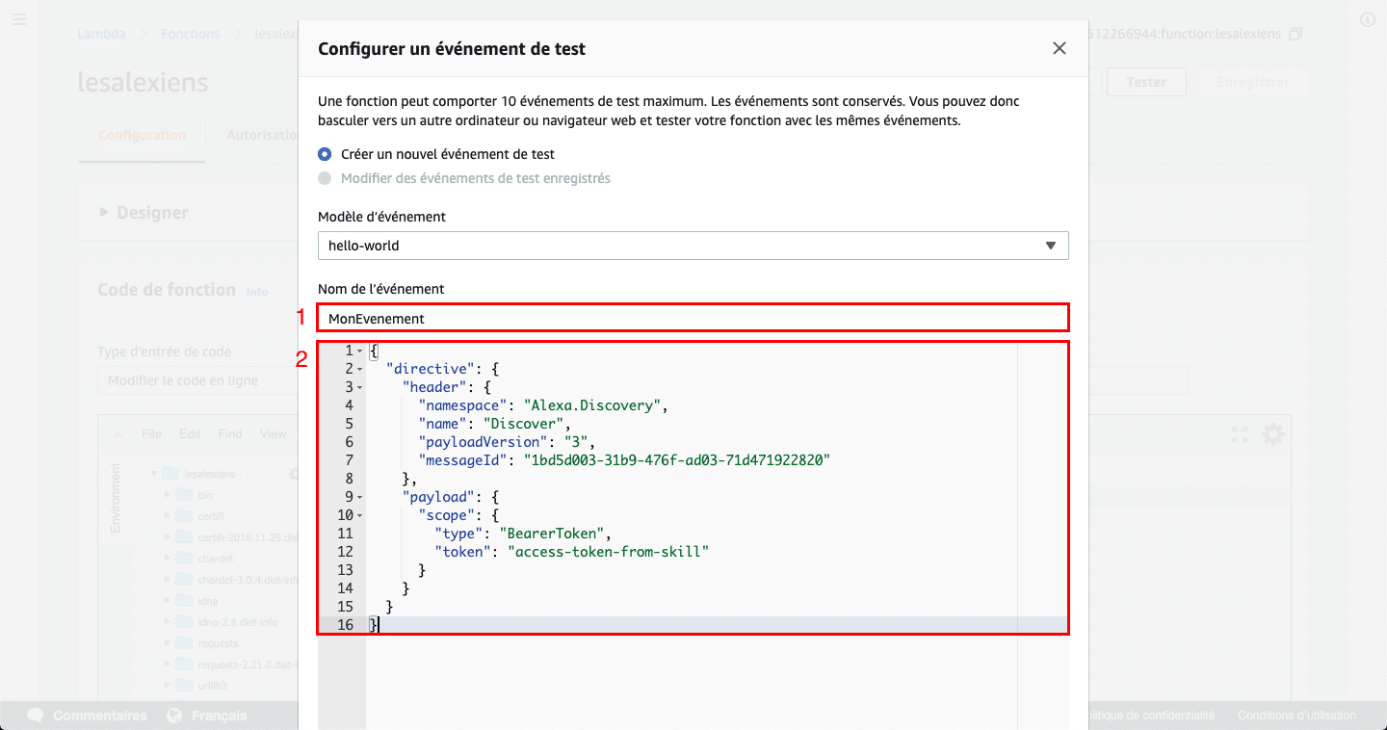Collapse the lesalexiens root folder
This screenshot has width=1387, height=730.
click(153, 474)
